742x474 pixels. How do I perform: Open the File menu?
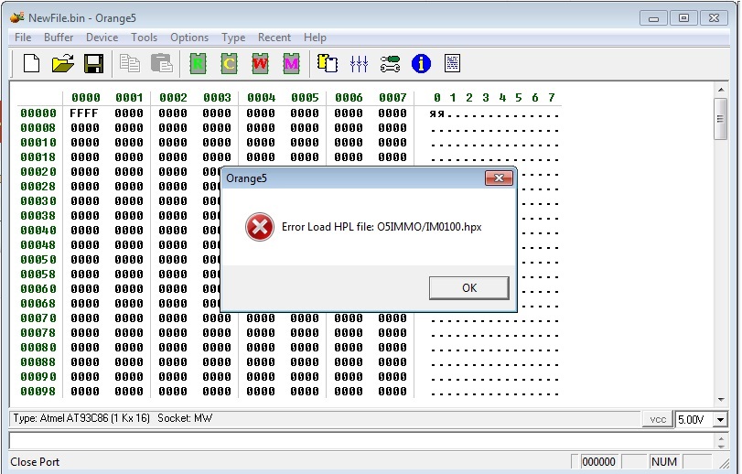[23, 38]
